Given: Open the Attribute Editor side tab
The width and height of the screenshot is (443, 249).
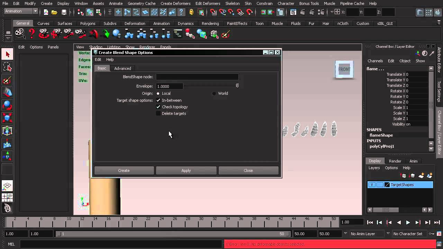Looking at the screenshot, I should click(439, 60).
